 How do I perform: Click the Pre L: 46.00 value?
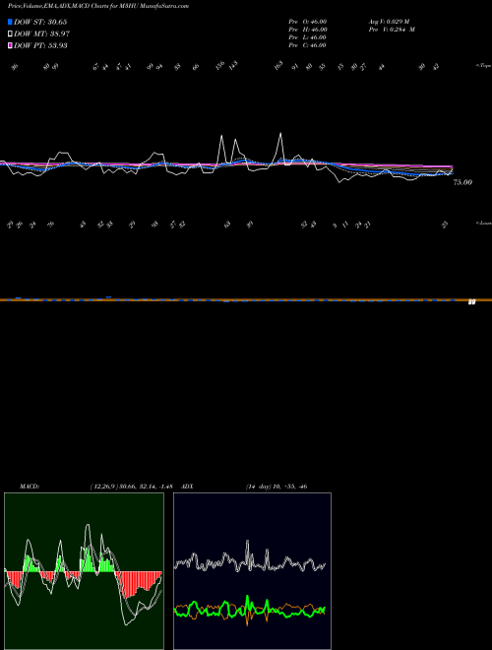click(x=308, y=37)
